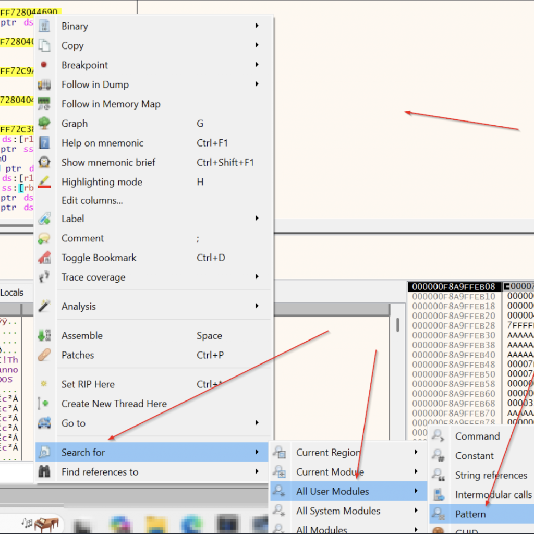The height and width of the screenshot is (534, 534).
Task: Select Pattern from the search submenu
Action: [x=470, y=514]
